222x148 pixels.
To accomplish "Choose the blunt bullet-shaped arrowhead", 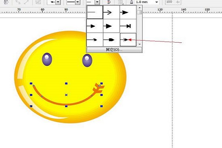I will pyautogui.click(x=111, y=39).
